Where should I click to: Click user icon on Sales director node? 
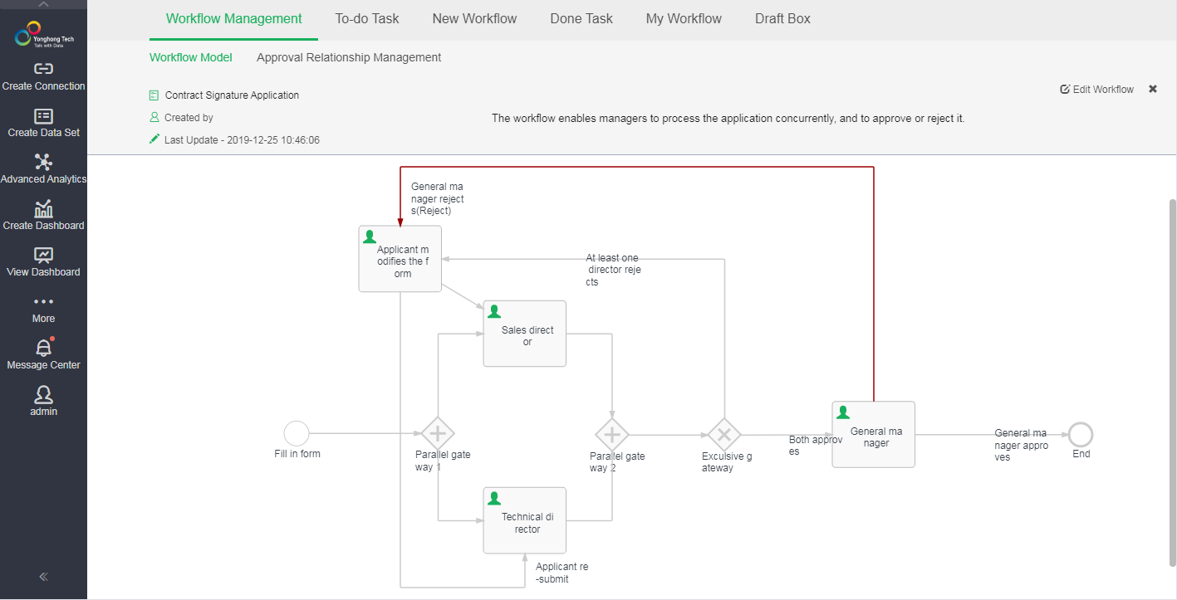coord(494,311)
